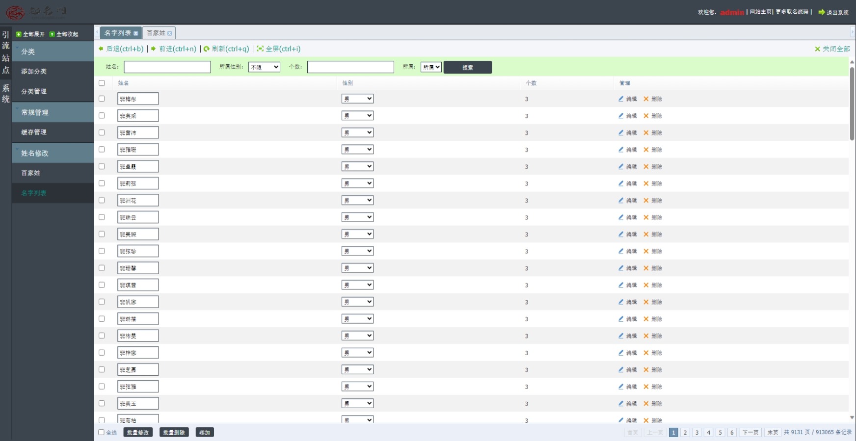The image size is (856, 441).
Task: Click the 全部收起 collapse-all icon
Action: pyautogui.click(x=52, y=34)
